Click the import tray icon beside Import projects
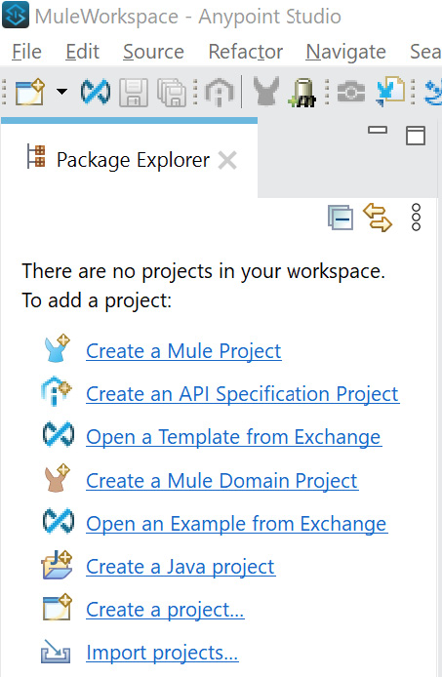The width and height of the screenshot is (442, 677). click(x=56, y=652)
